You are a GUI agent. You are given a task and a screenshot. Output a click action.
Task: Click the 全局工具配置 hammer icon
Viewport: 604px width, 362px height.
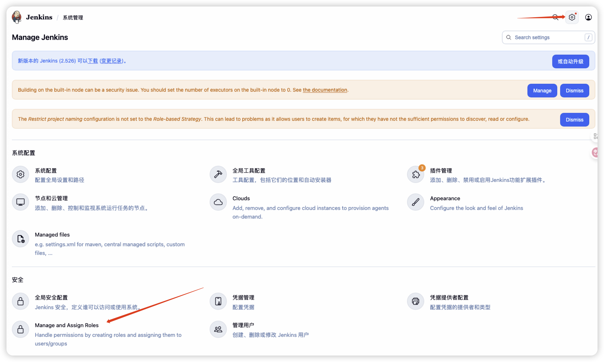tap(218, 174)
